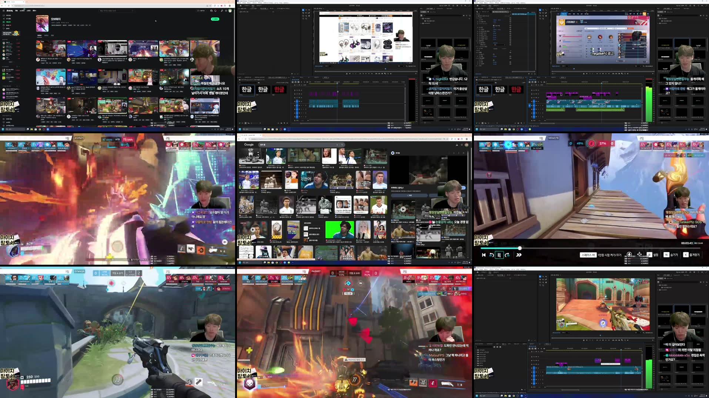Jump to replay start with skip-back icon

point(484,255)
